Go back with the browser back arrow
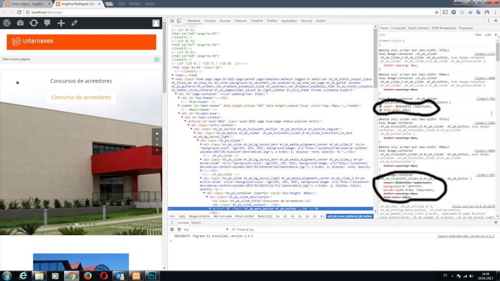500x281 pixels. point(5,12)
